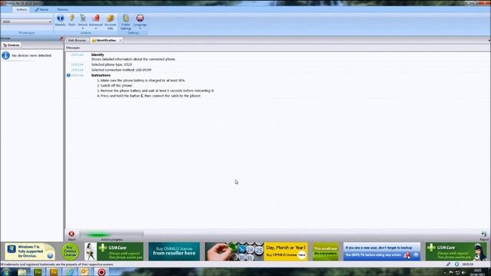Close the Identification tab
This screenshot has height=276, width=491.
click(120, 41)
